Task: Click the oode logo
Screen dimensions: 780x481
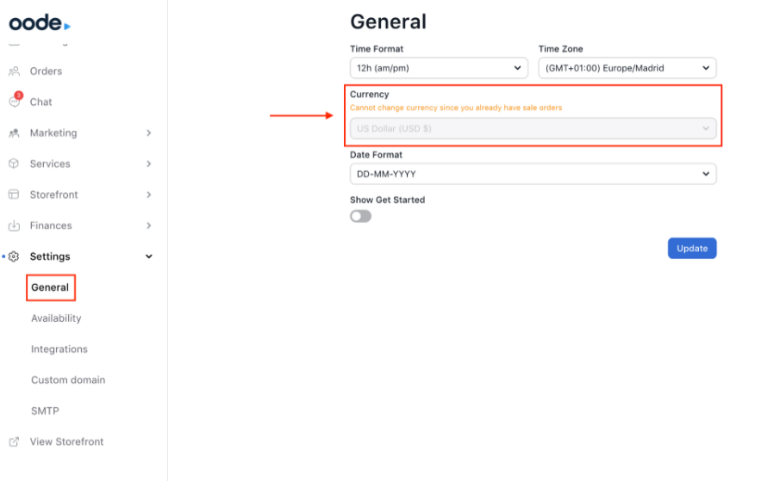Action: click(40, 23)
